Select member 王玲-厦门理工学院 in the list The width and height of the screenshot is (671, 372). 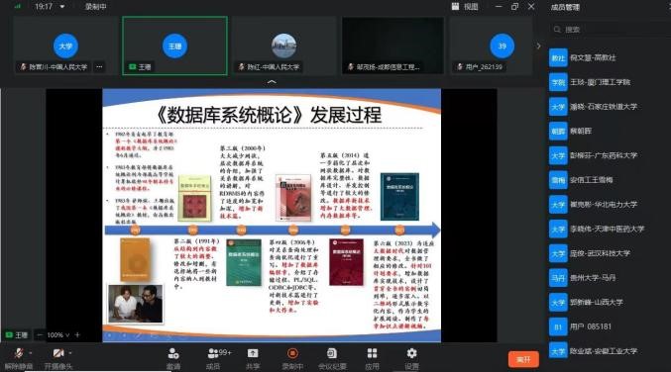tap(610, 82)
